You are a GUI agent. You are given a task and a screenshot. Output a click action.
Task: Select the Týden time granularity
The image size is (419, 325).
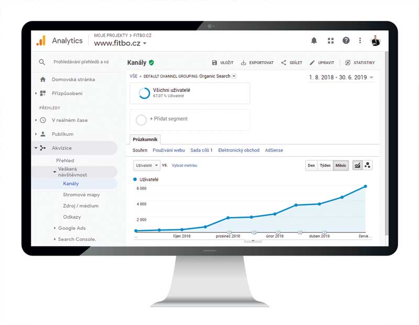[x=325, y=166]
